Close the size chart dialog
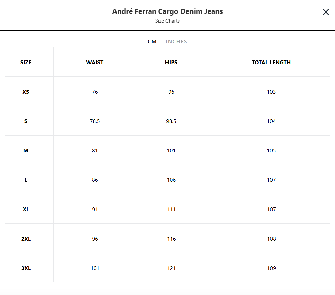Viewport: 335px width, 295px height. [326, 12]
